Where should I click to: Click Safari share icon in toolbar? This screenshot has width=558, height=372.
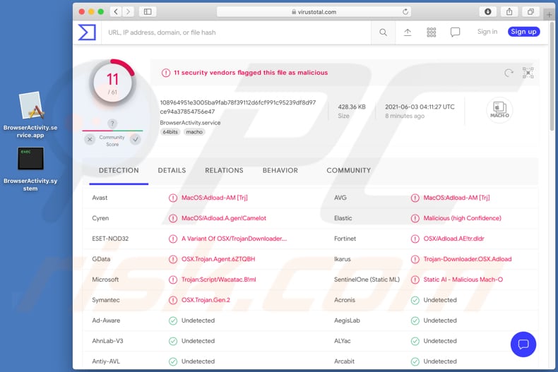(x=509, y=12)
